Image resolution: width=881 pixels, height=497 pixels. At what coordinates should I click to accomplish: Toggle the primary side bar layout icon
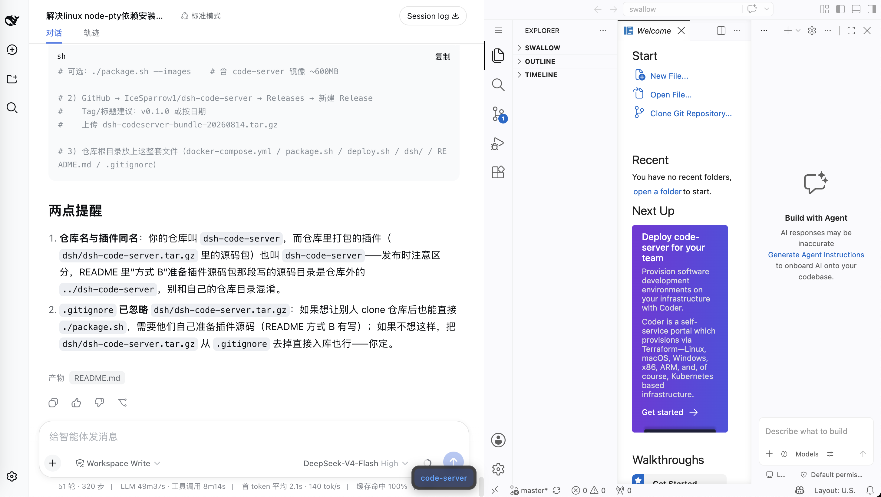pyautogui.click(x=840, y=9)
